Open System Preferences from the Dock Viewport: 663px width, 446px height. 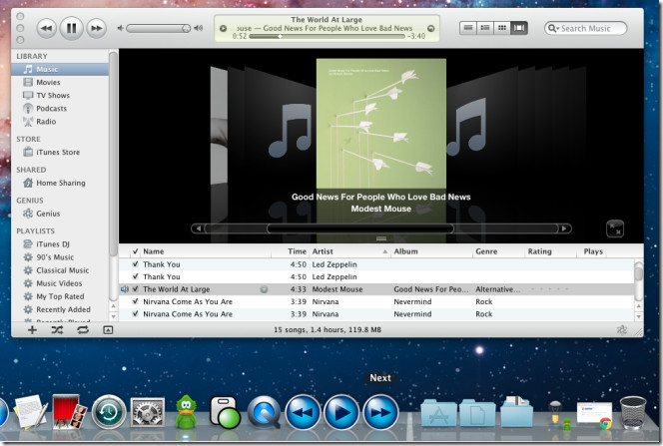click(147, 413)
